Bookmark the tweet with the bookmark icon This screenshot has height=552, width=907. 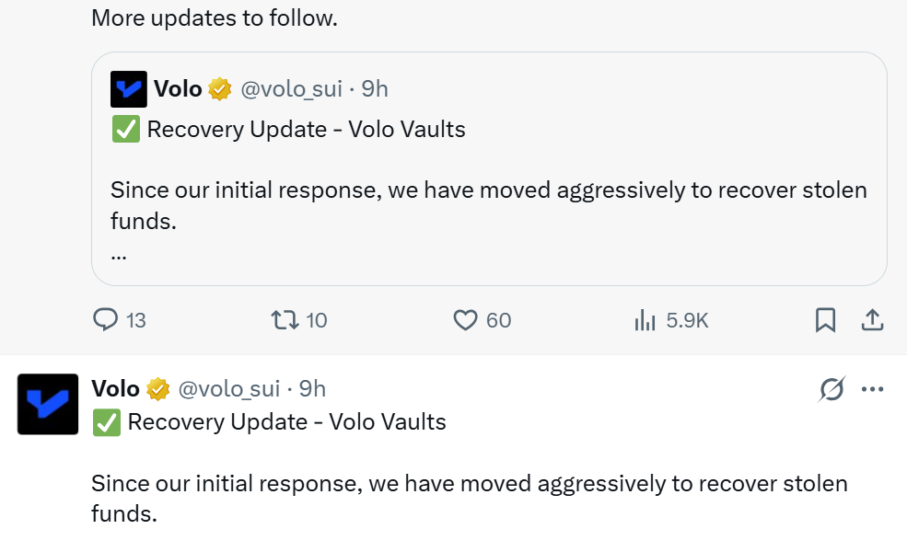[x=825, y=319]
